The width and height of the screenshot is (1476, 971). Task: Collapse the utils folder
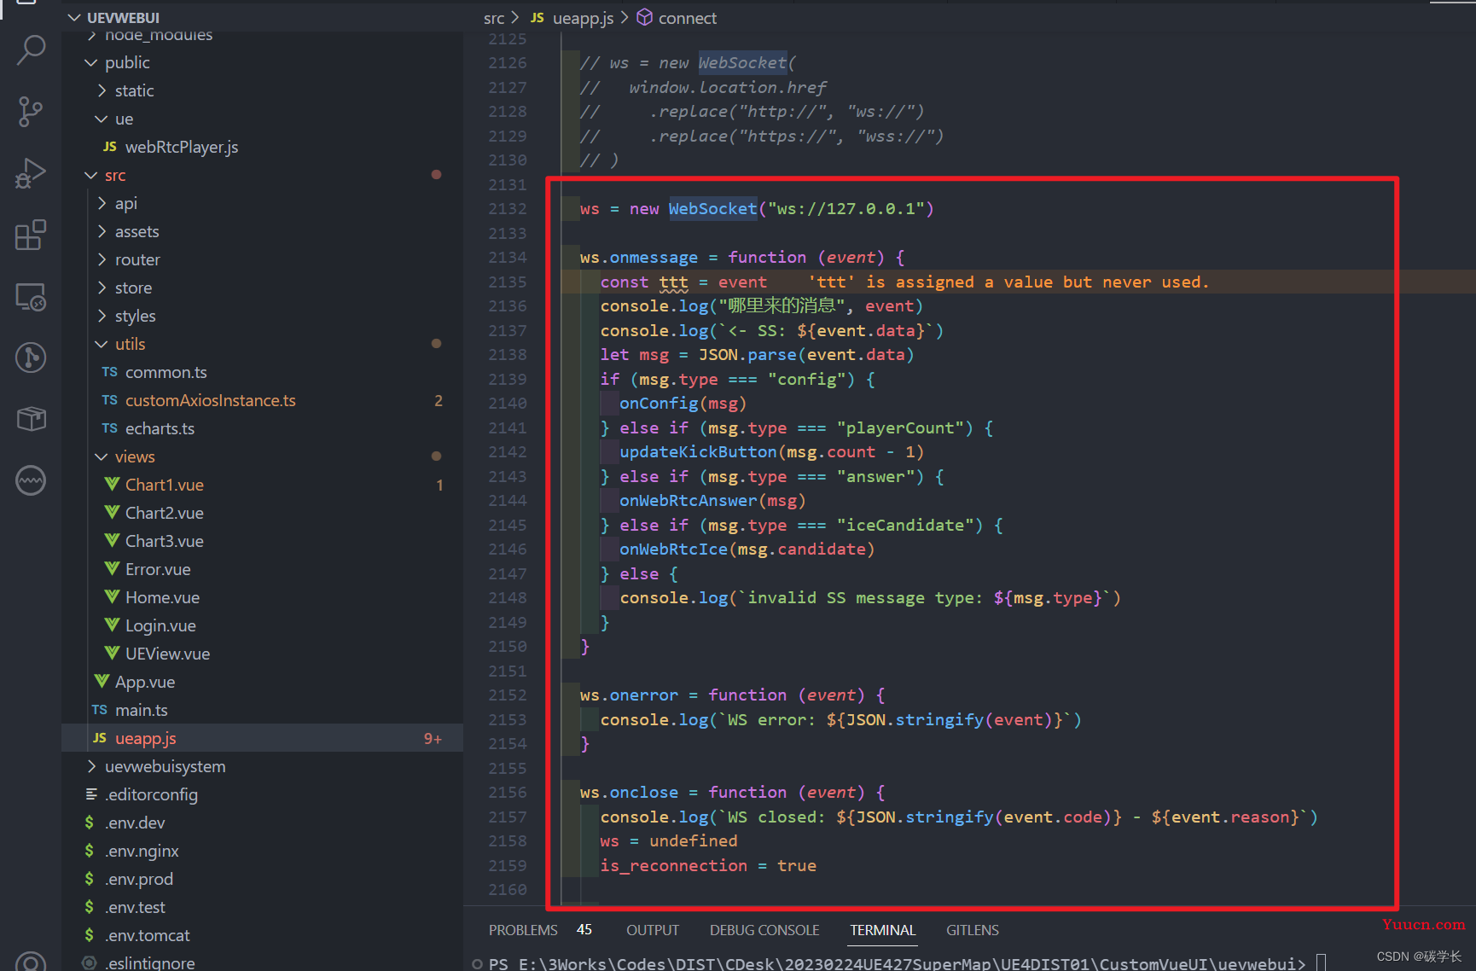(x=102, y=344)
